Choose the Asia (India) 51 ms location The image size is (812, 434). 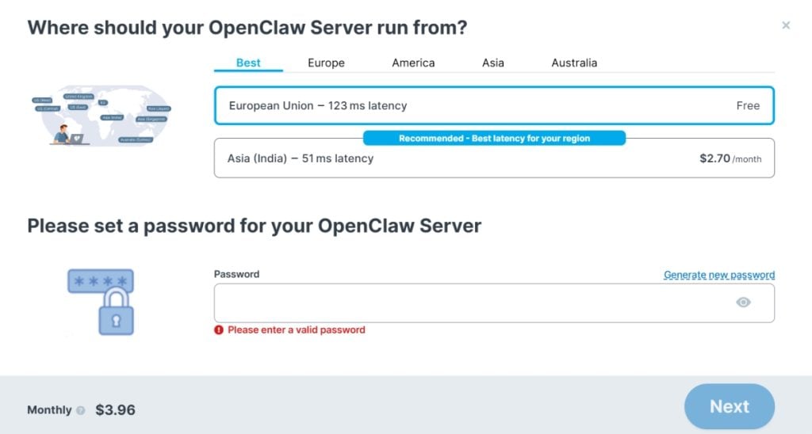coord(494,159)
